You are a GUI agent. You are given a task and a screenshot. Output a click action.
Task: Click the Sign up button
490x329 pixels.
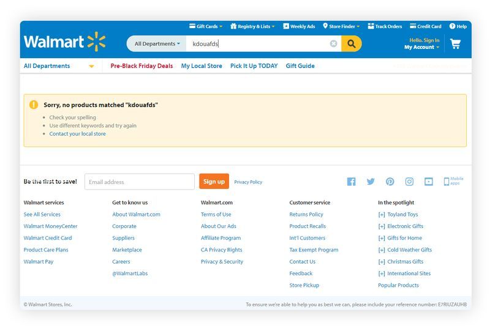click(x=214, y=182)
